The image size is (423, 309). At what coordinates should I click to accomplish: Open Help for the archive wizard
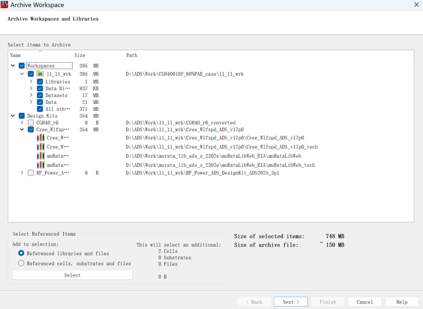coord(401,302)
